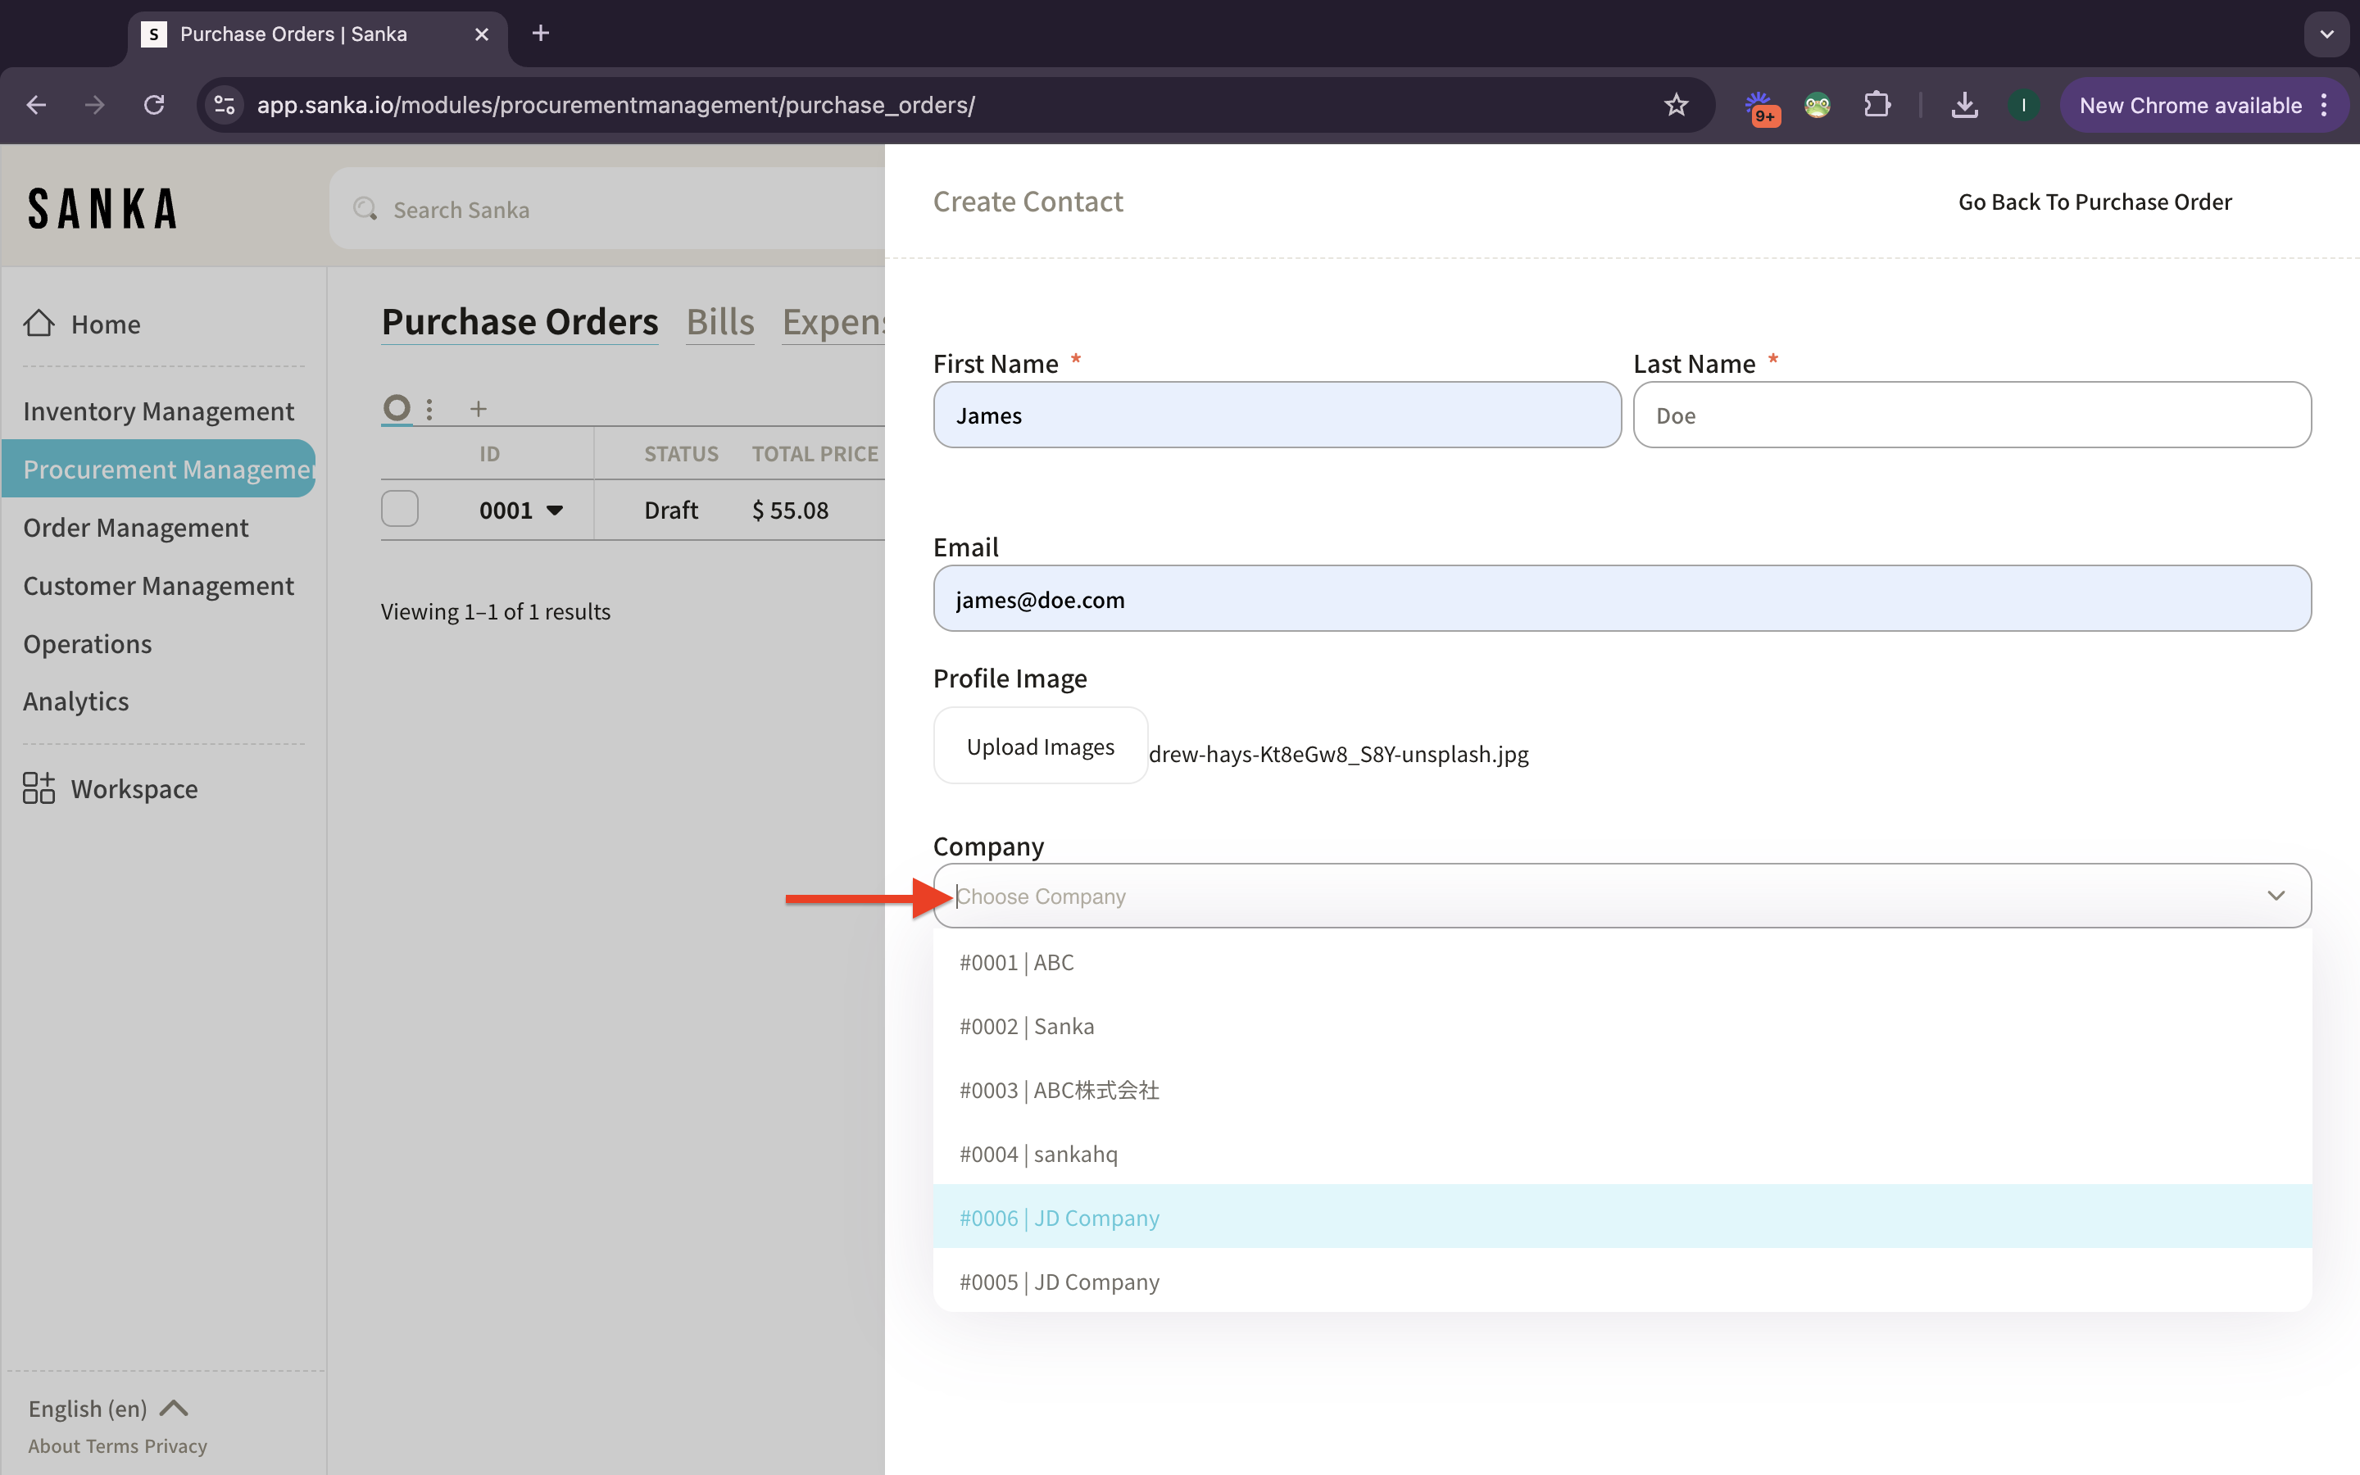The width and height of the screenshot is (2360, 1475).
Task: Expand the Choose Company dropdown chevron
Action: coord(2276,896)
